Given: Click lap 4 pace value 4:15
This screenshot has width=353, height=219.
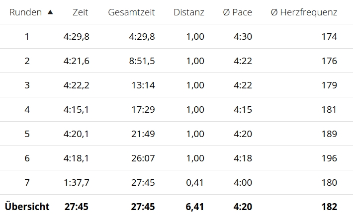Looking at the screenshot, I should [243, 110].
